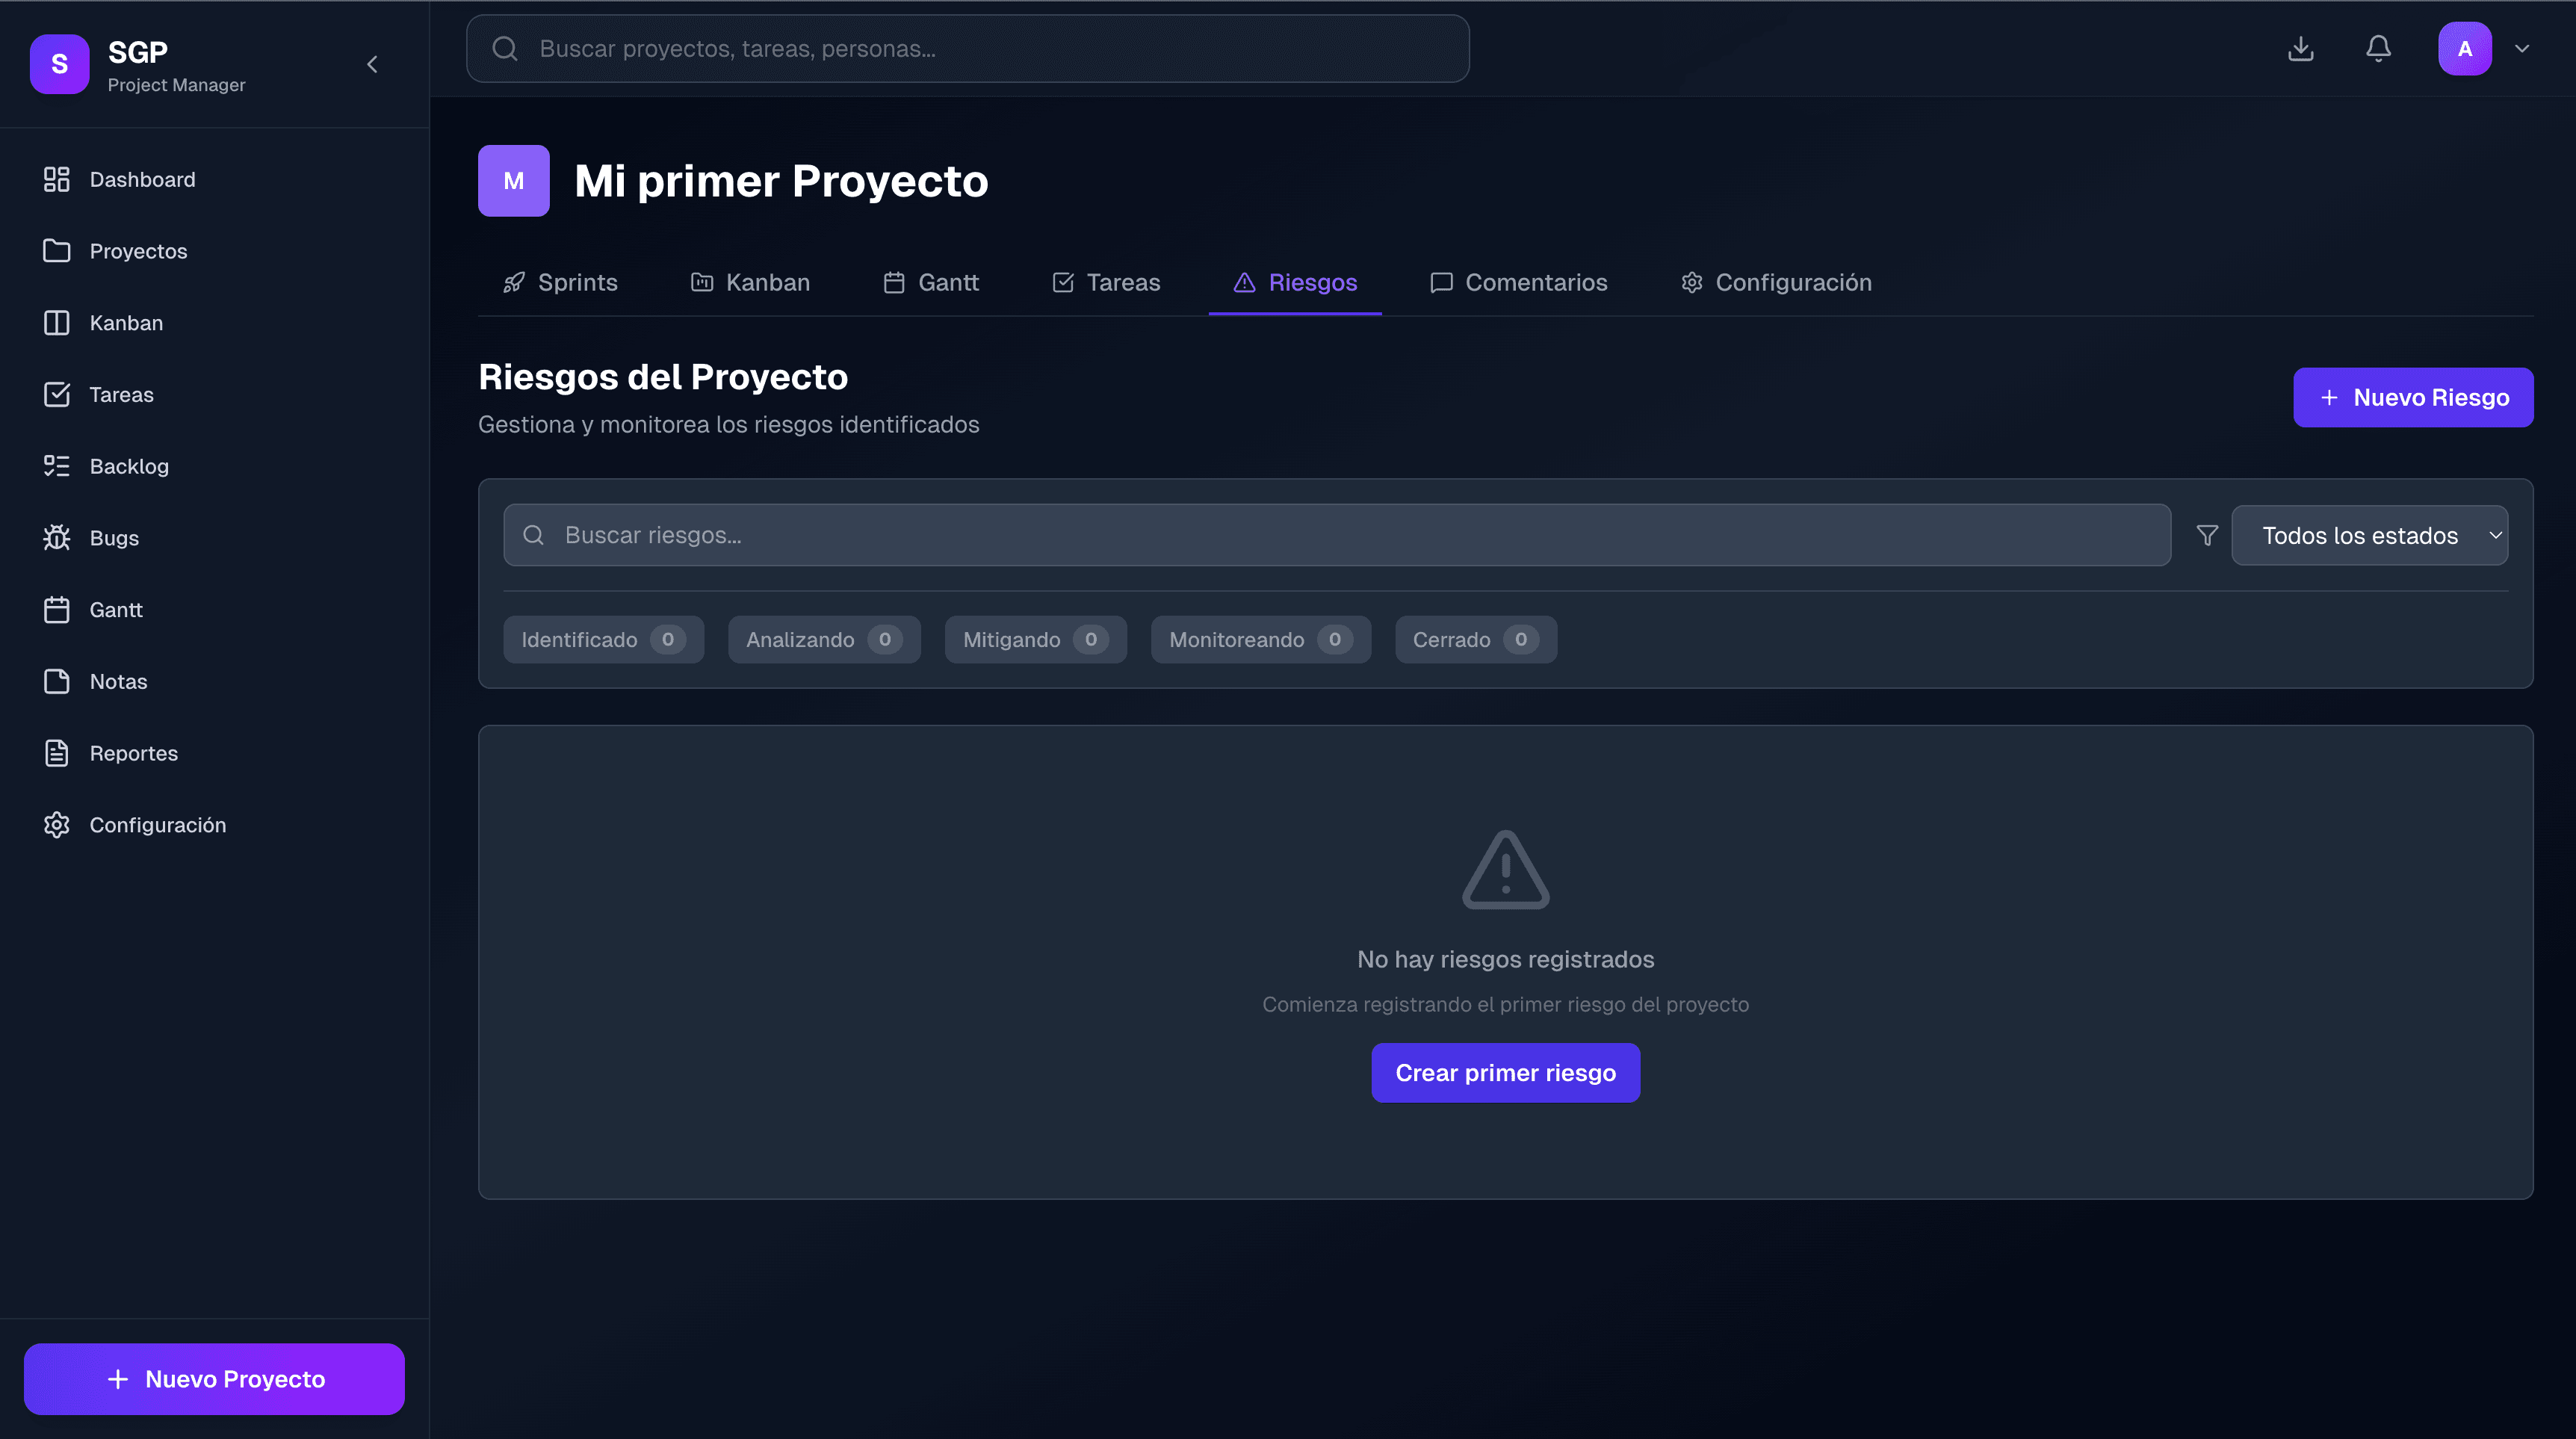Open the Todos los estados dropdown

[x=2368, y=535]
